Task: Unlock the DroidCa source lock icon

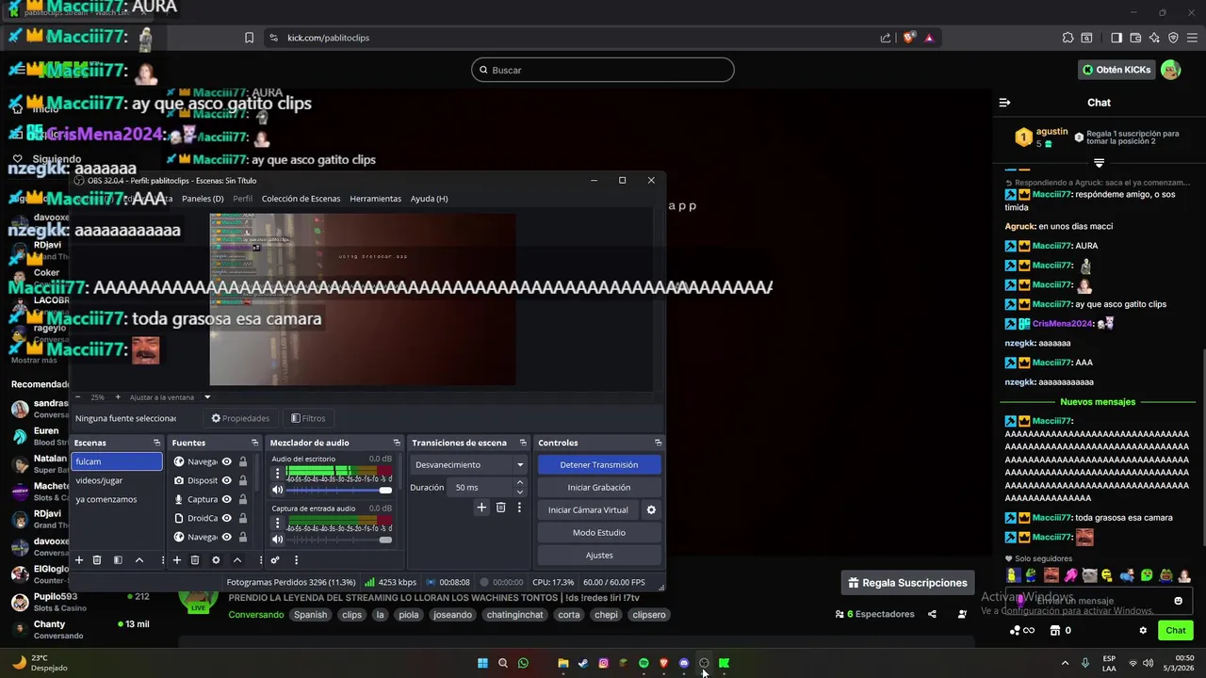Action: [243, 518]
